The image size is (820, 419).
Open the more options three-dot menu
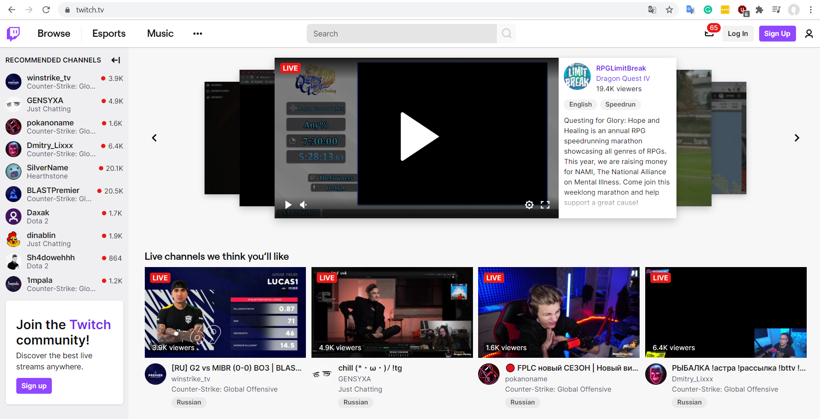click(198, 34)
